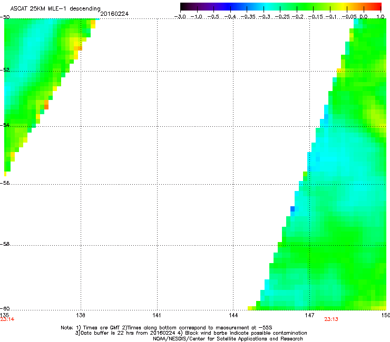Click the -0.25 colorbar tick label
The width and height of the screenshot is (390, 342).
point(282,17)
